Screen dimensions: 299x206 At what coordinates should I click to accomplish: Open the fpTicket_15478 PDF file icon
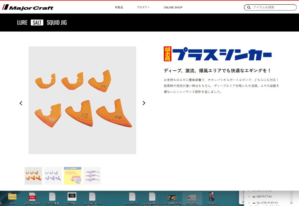(32, 197)
